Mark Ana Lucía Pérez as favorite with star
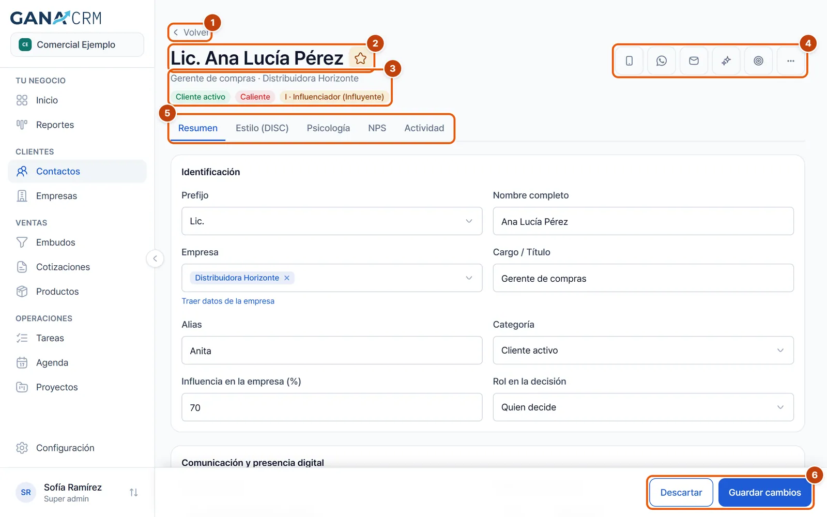This screenshot has width=827, height=517. click(x=360, y=58)
